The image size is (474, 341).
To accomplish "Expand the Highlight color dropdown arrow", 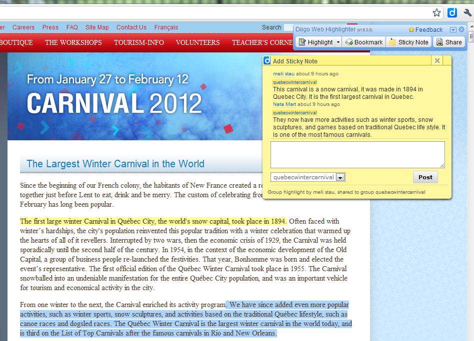I will point(338,42).
